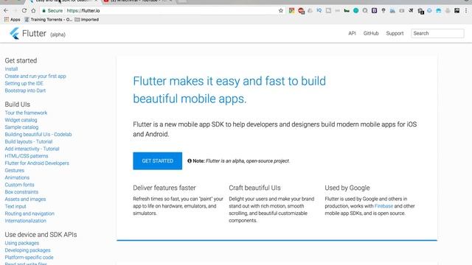This screenshot has width=472, height=265.
Task: Click the Deliver features faster heading
Action: point(164,188)
